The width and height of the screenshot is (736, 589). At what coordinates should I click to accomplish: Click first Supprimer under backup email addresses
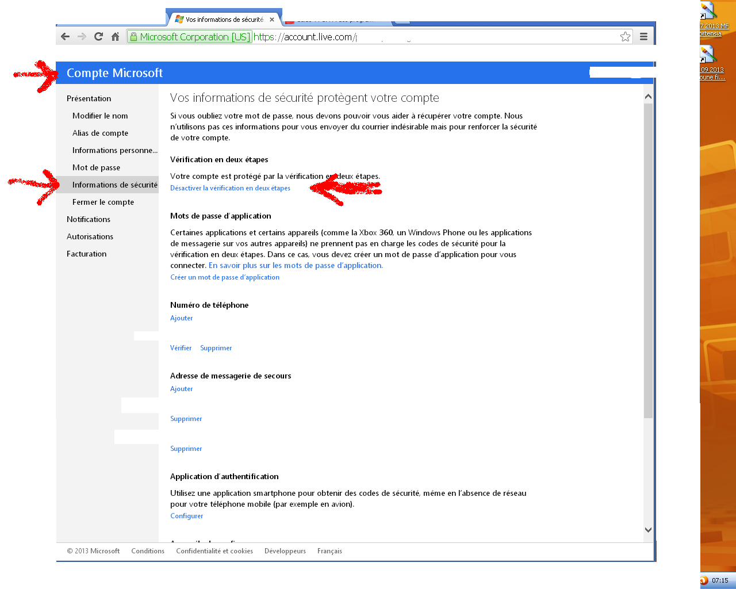pyautogui.click(x=186, y=419)
